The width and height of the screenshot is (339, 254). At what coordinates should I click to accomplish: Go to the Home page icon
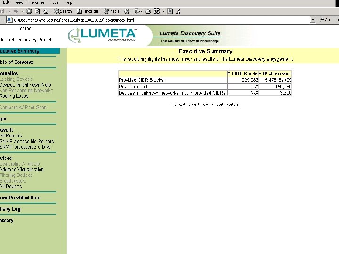pos(46,11)
